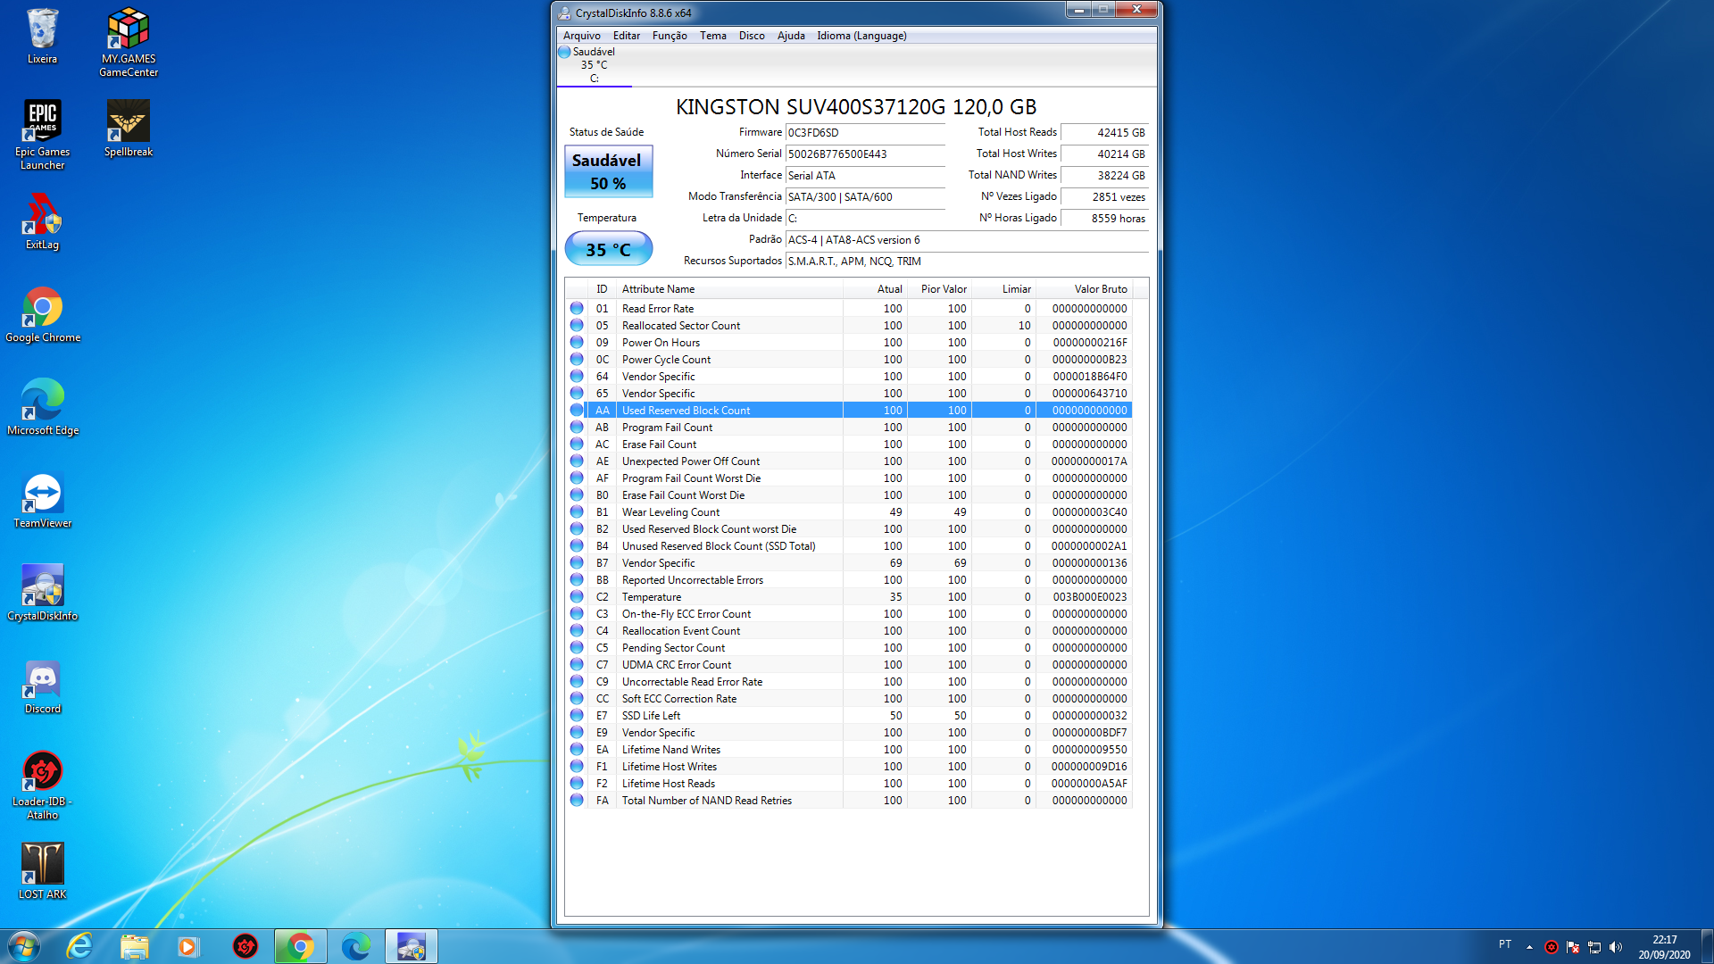Open Loader-IDB Atalho desktop icon
Image resolution: width=1714 pixels, height=964 pixels.
(42, 785)
